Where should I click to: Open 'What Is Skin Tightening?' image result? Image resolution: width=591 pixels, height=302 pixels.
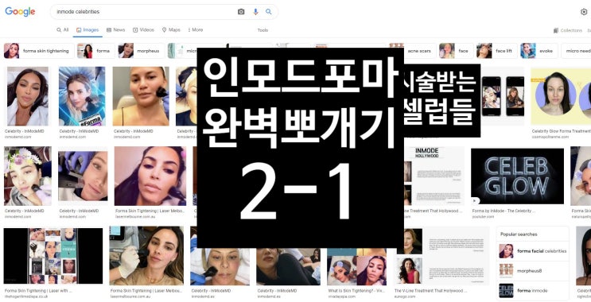pos(356,266)
